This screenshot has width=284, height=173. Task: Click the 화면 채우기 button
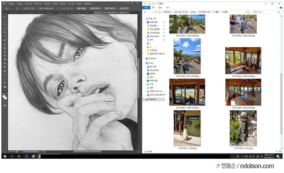point(110,8)
